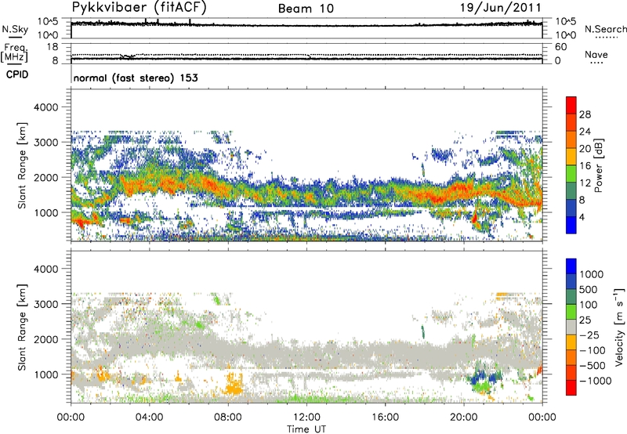Click the '4000' tick on power panel
The width and height of the screenshot is (627, 434).
(46, 107)
